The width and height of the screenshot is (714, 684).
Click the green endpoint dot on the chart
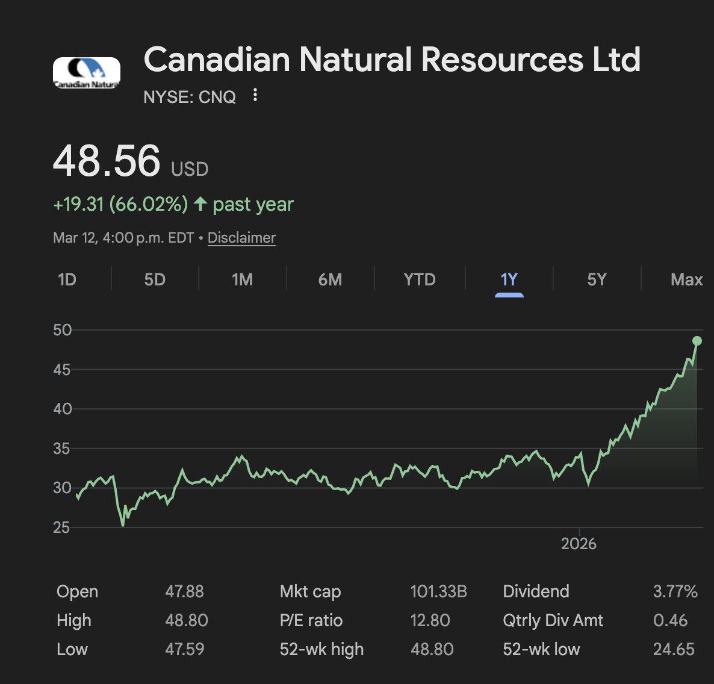click(697, 341)
